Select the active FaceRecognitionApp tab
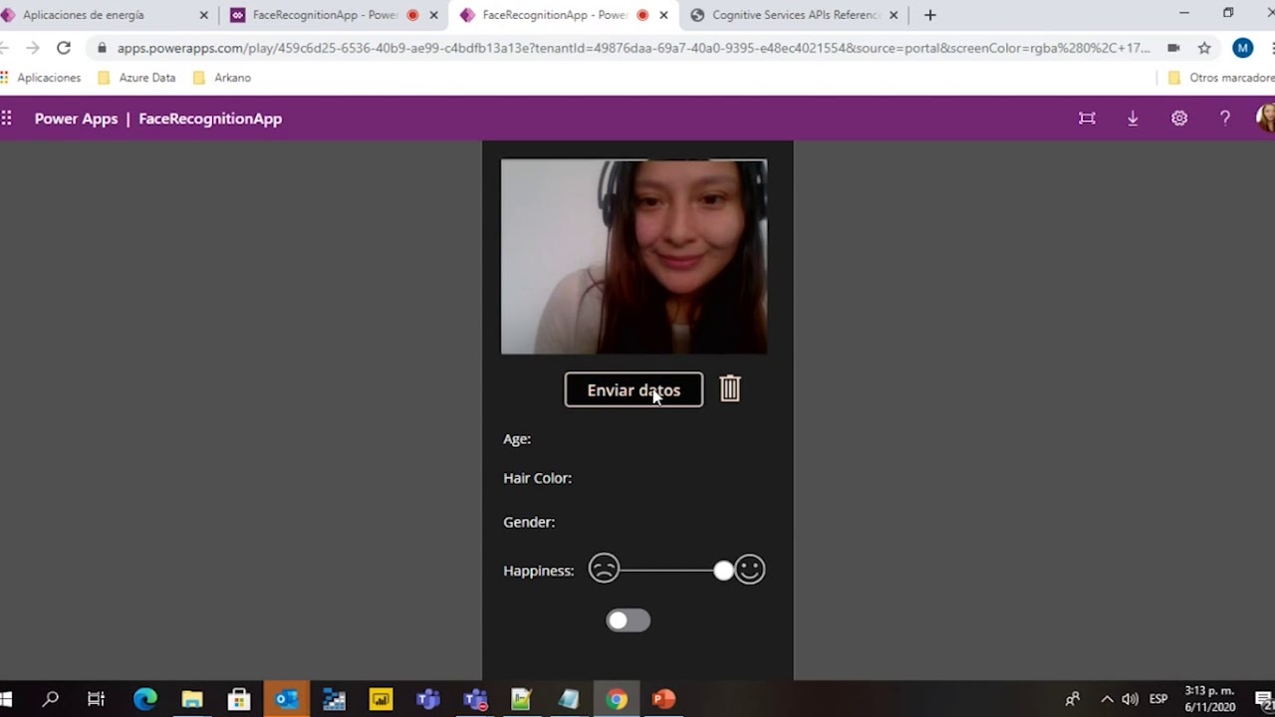The height and width of the screenshot is (717, 1275). point(563,15)
